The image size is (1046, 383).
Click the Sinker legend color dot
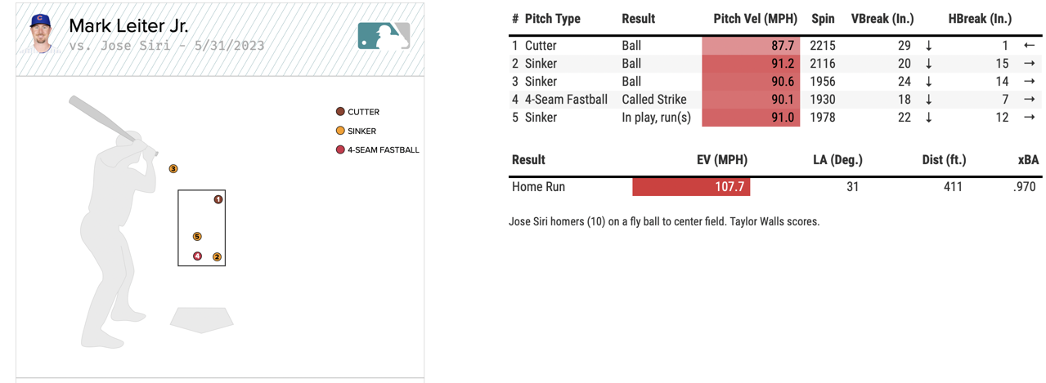click(x=340, y=131)
